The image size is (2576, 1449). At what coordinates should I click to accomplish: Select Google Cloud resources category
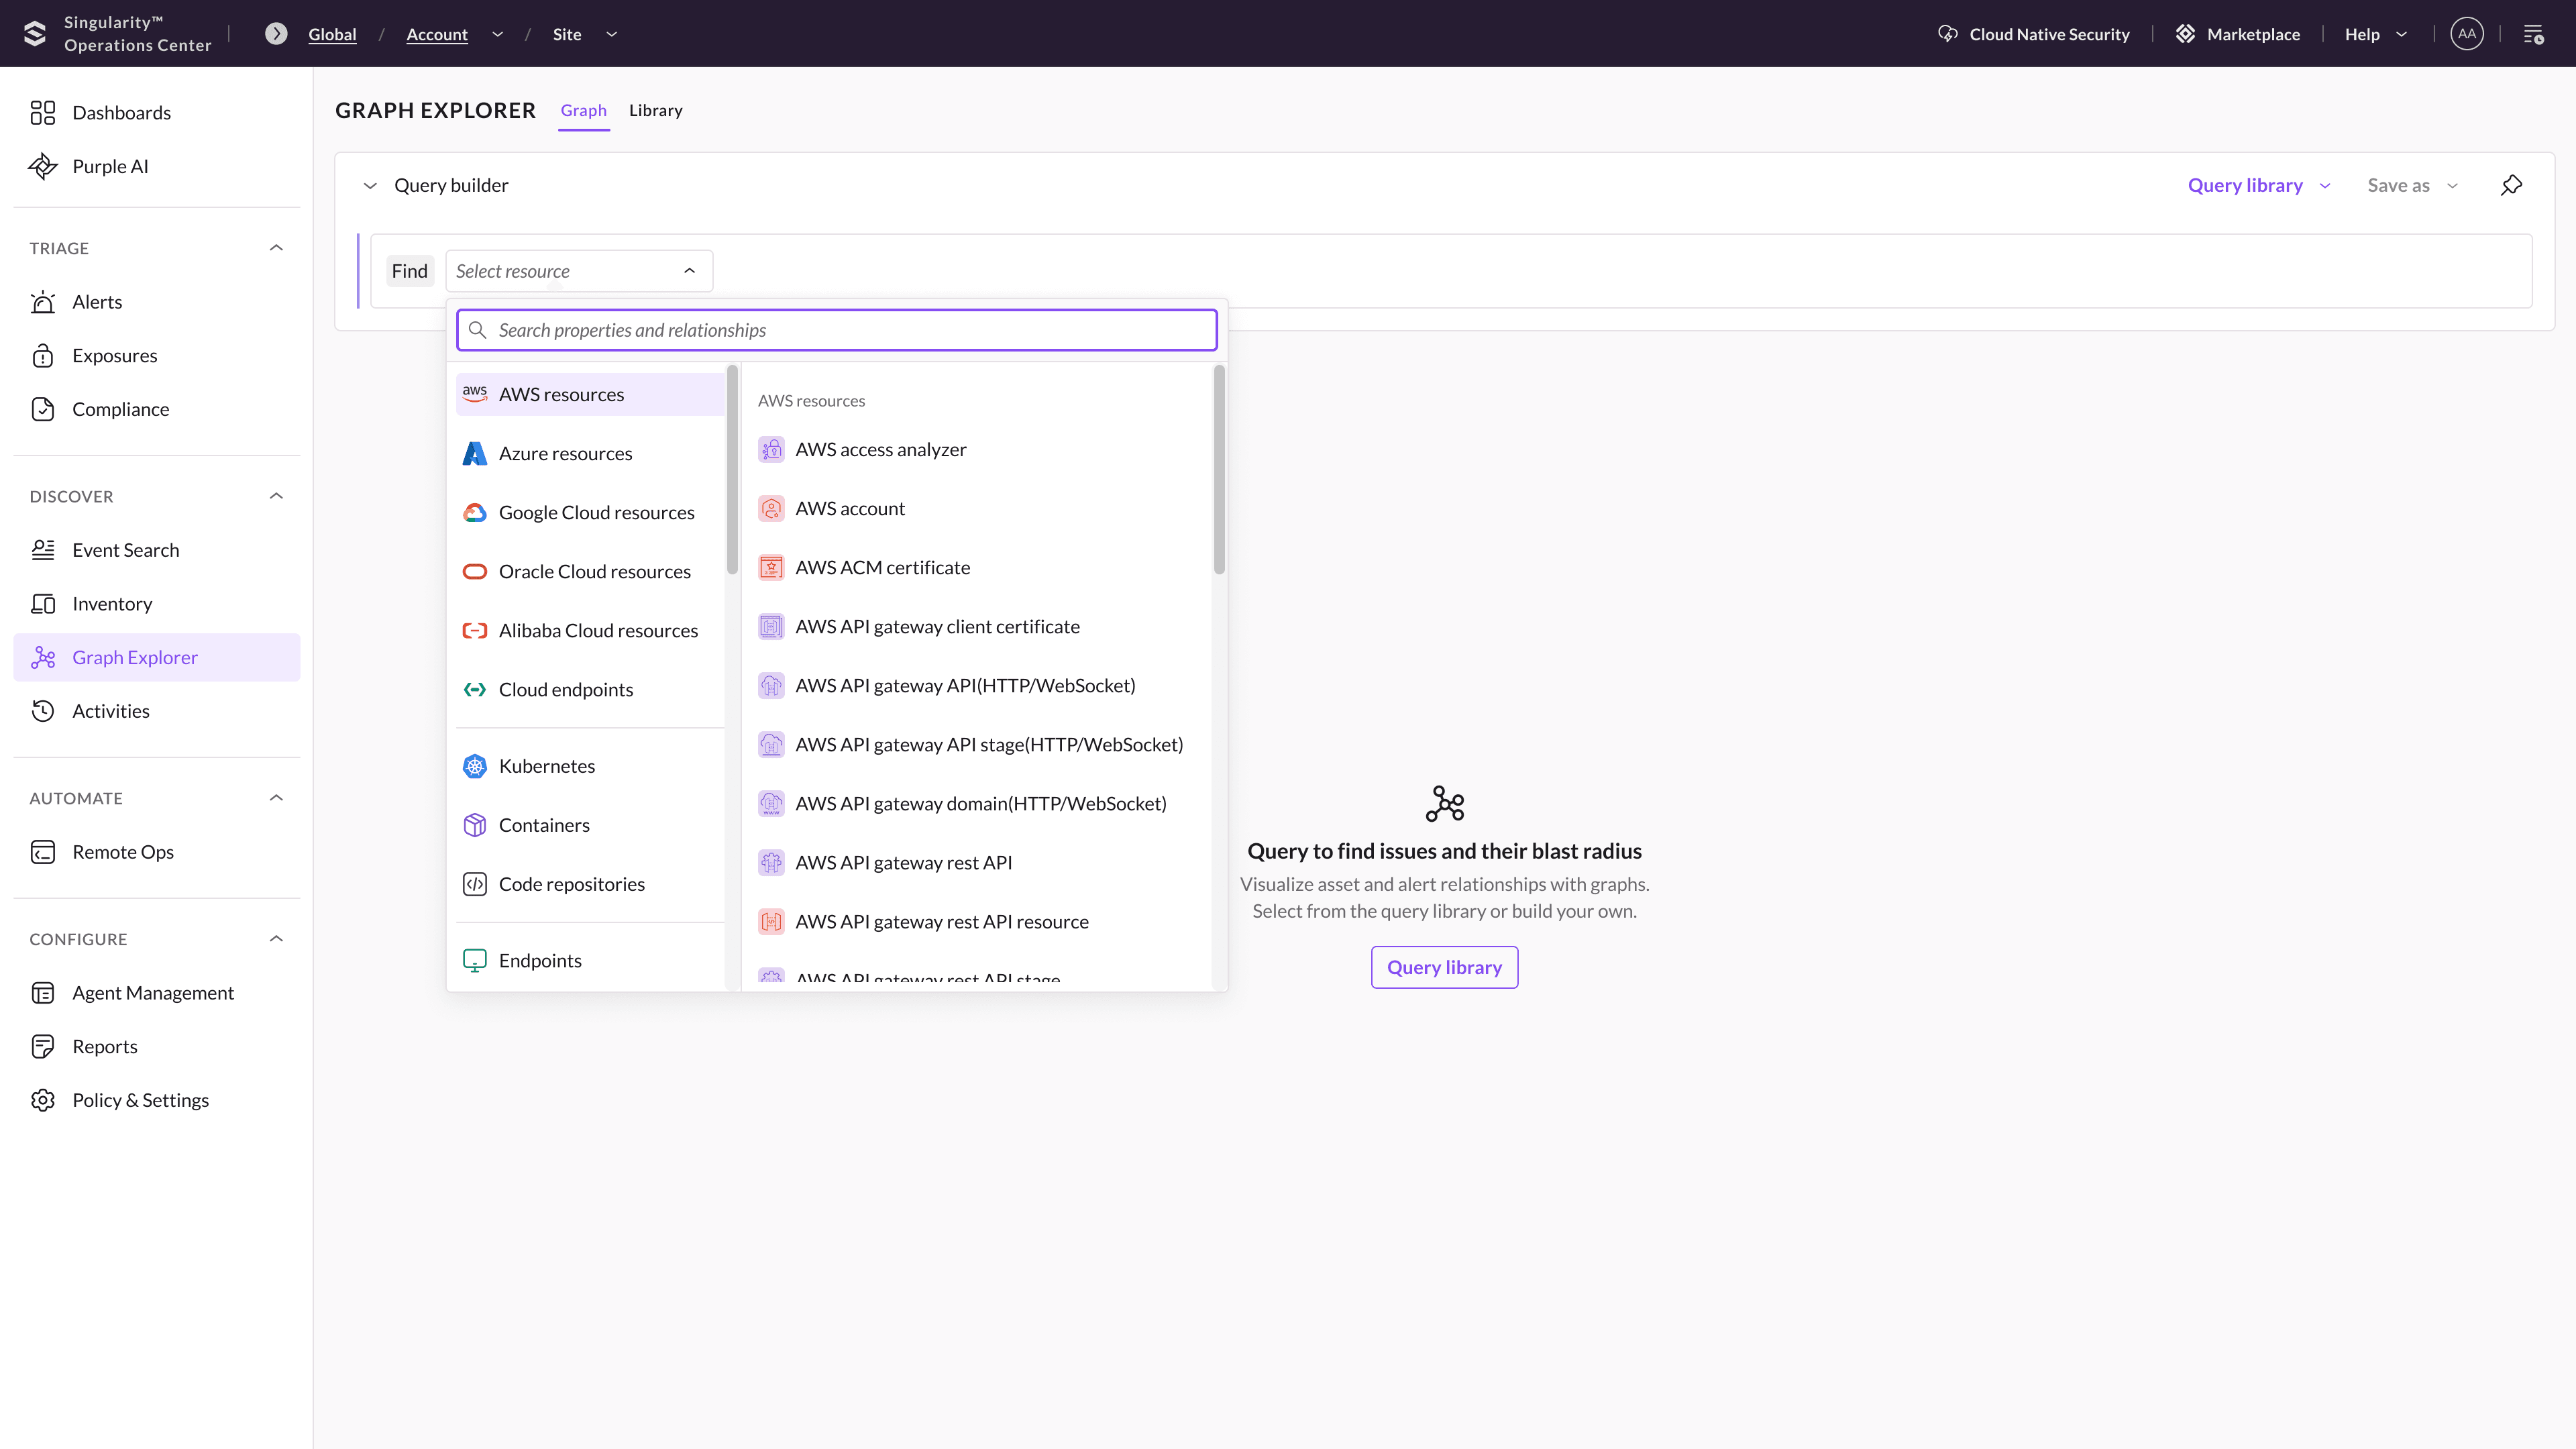(x=590, y=513)
